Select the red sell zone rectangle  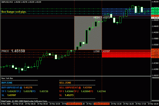pos(126,54)
